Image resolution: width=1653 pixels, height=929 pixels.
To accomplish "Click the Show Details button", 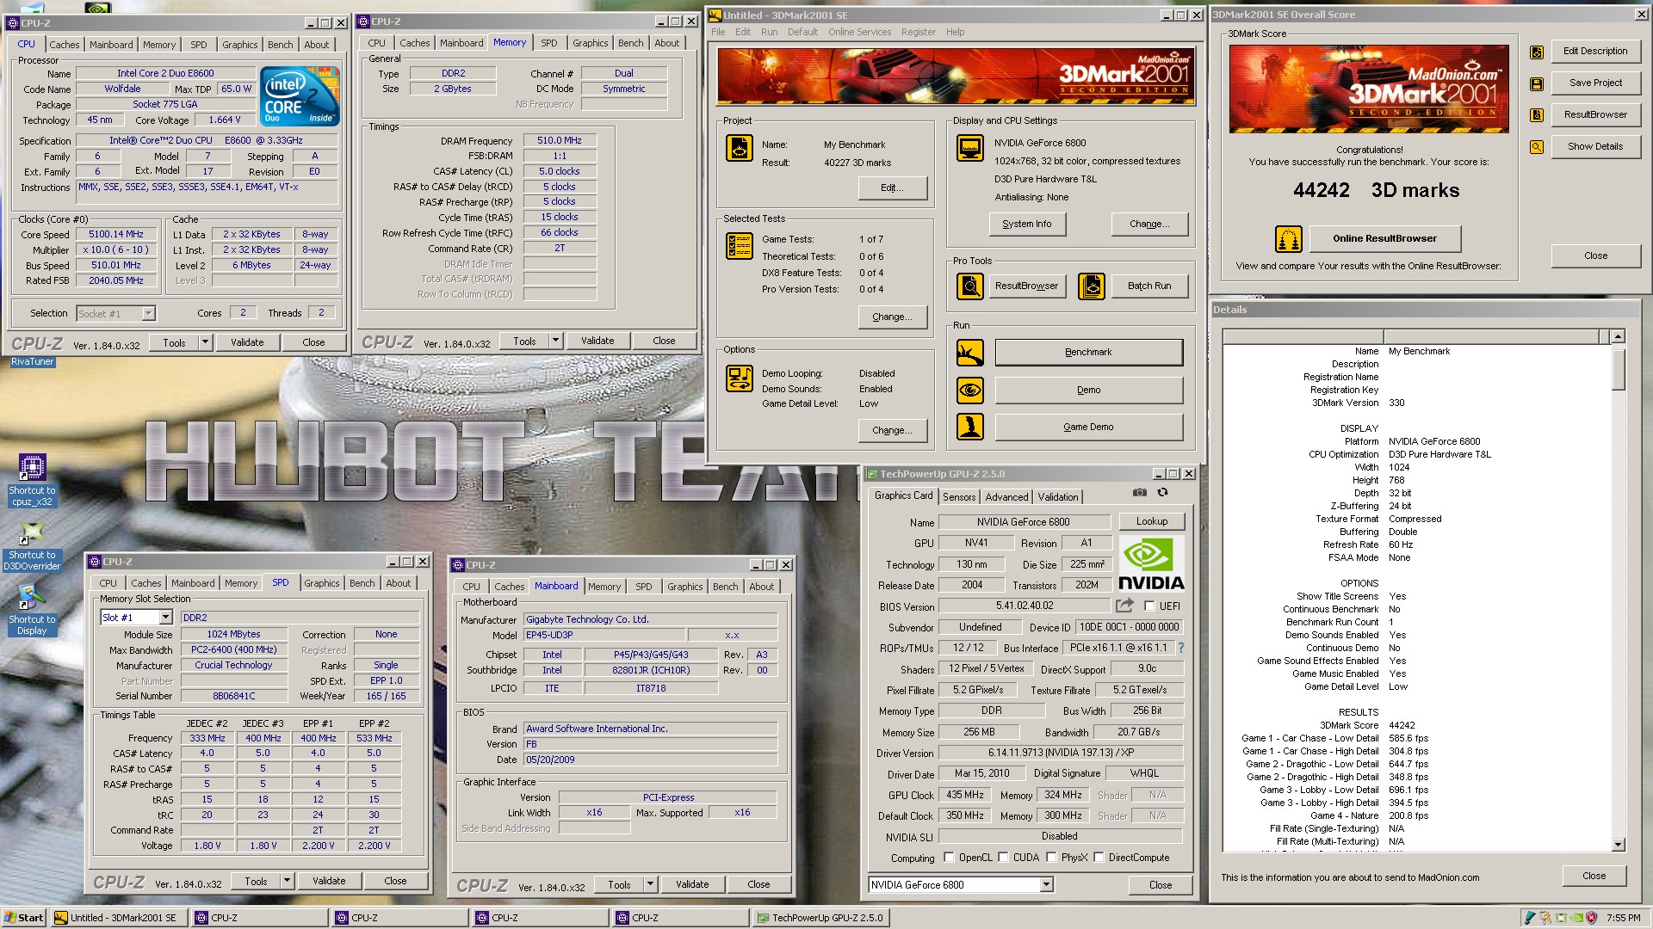I will [1595, 146].
